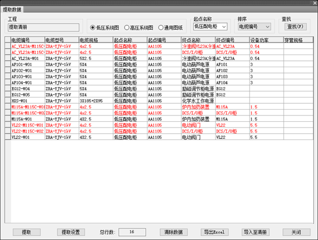Image resolution: width=318 pixels, height=240 pixels.
Task: Click the 设备功率 column header
Action: [266, 40]
